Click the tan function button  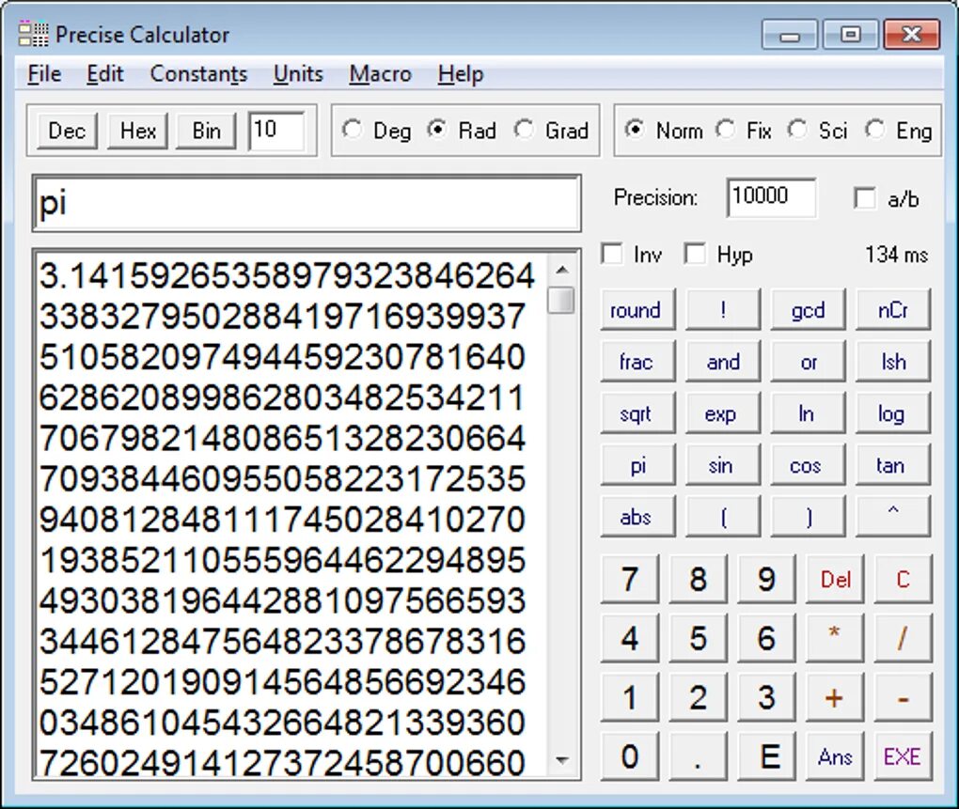pos(893,466)
